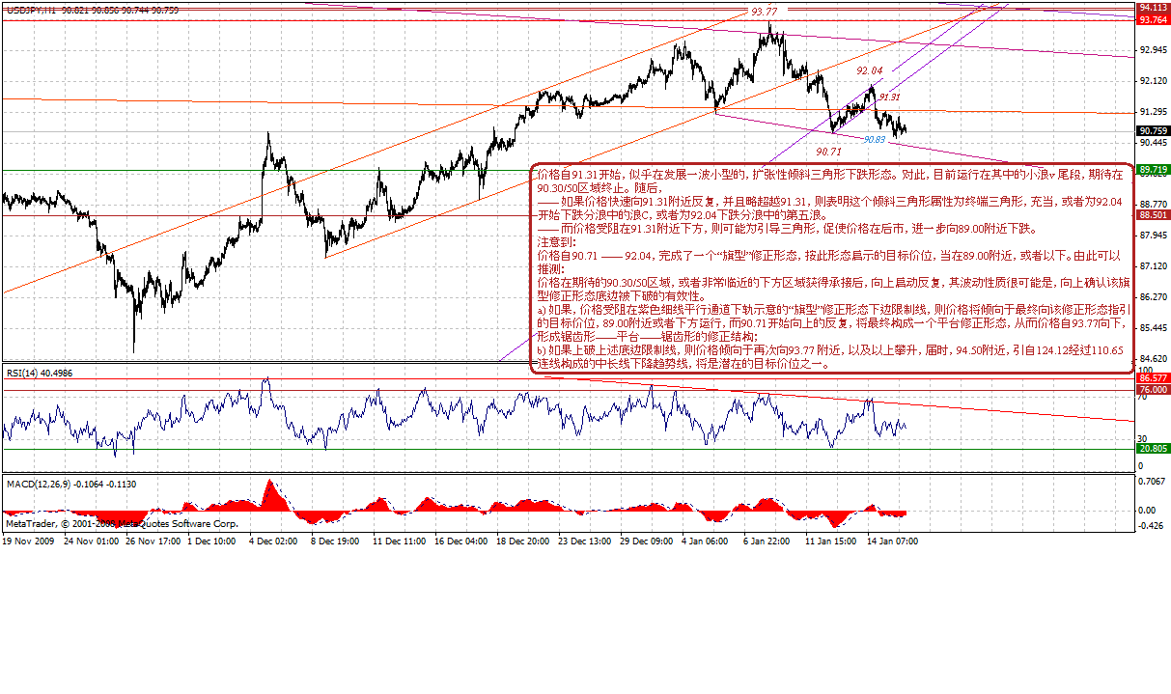The height and width of the screenshot is (694, 1171).
Task: Select the green RSI level label 20.805
Action: [x=1154, y=449]
